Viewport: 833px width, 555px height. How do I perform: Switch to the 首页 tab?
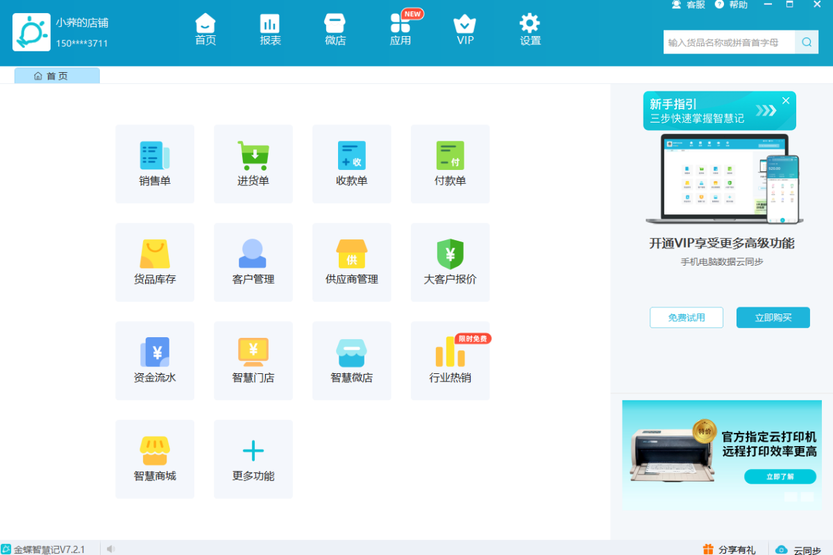click(57, 76)
